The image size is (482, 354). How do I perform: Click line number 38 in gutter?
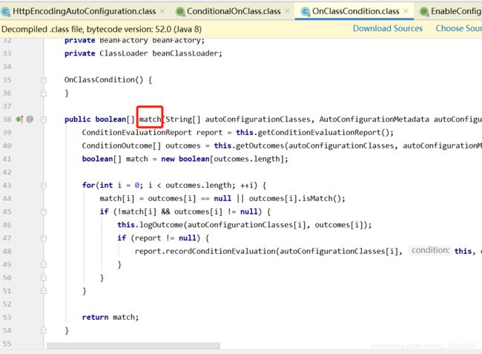(x=7, y=119)
